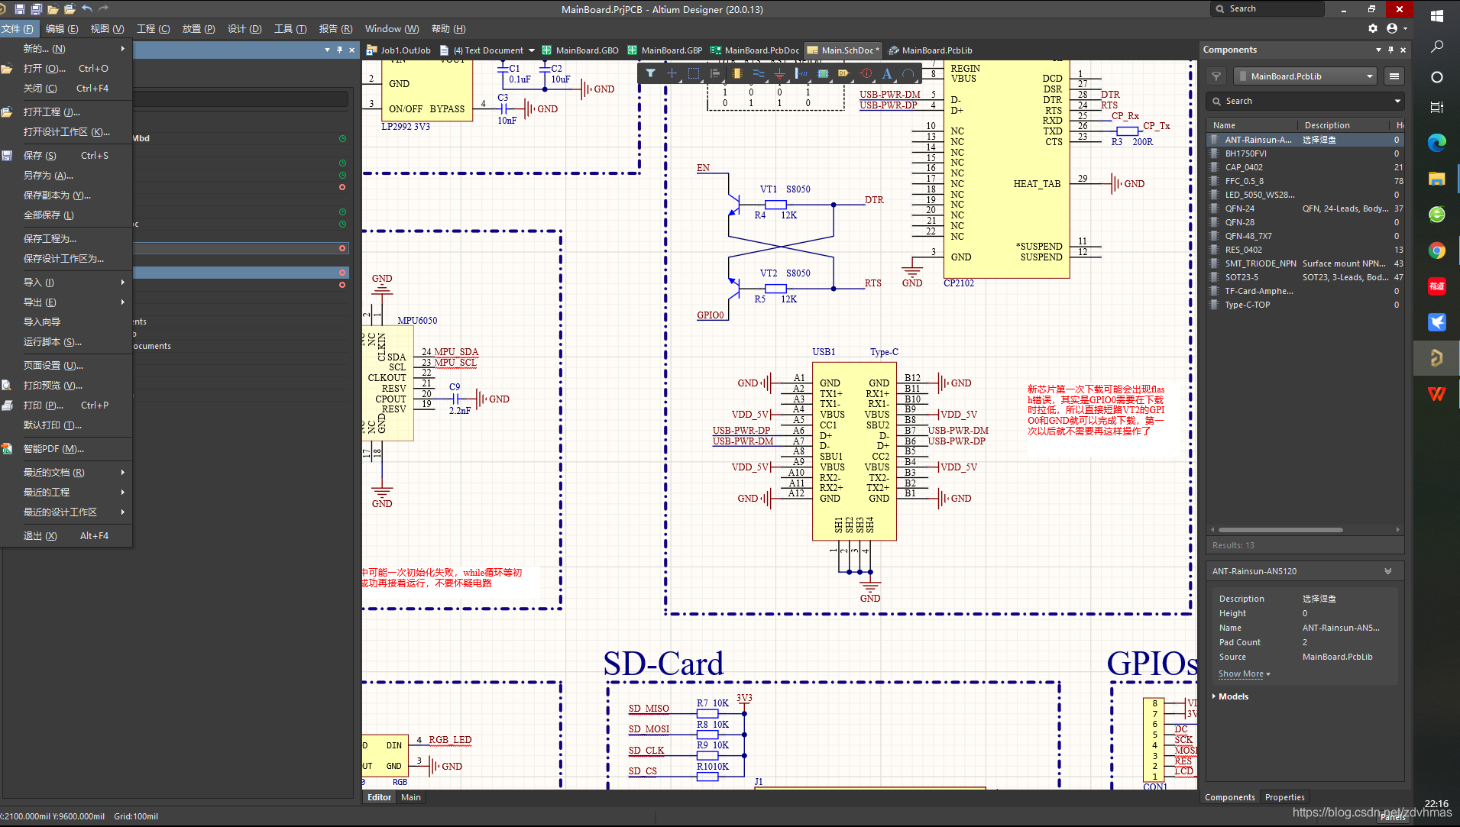Select the GND power port tool
Viewport: 1460px width, 827px height.
point(779,73)
